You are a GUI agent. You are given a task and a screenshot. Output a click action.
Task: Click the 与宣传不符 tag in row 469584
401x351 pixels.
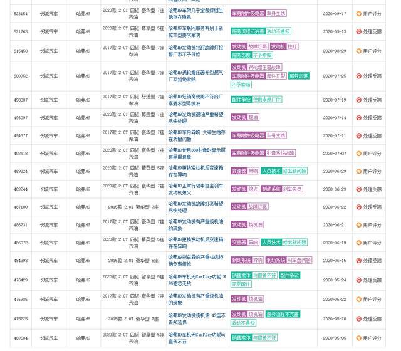(x=264, y=338)
